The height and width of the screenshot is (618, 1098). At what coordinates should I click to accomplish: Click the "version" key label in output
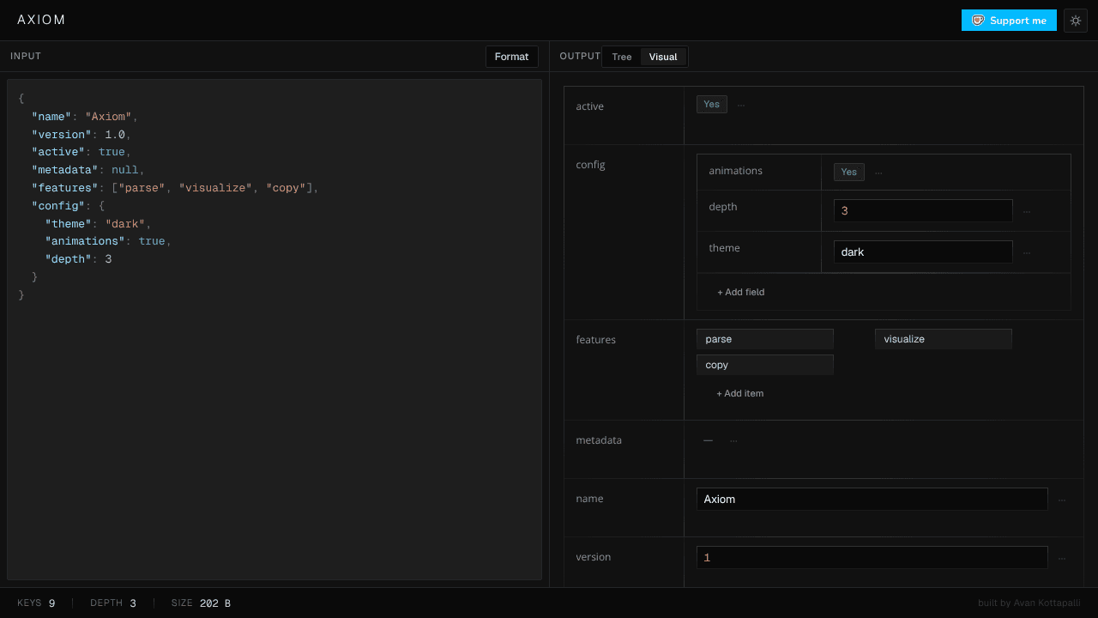click(593, 557)
